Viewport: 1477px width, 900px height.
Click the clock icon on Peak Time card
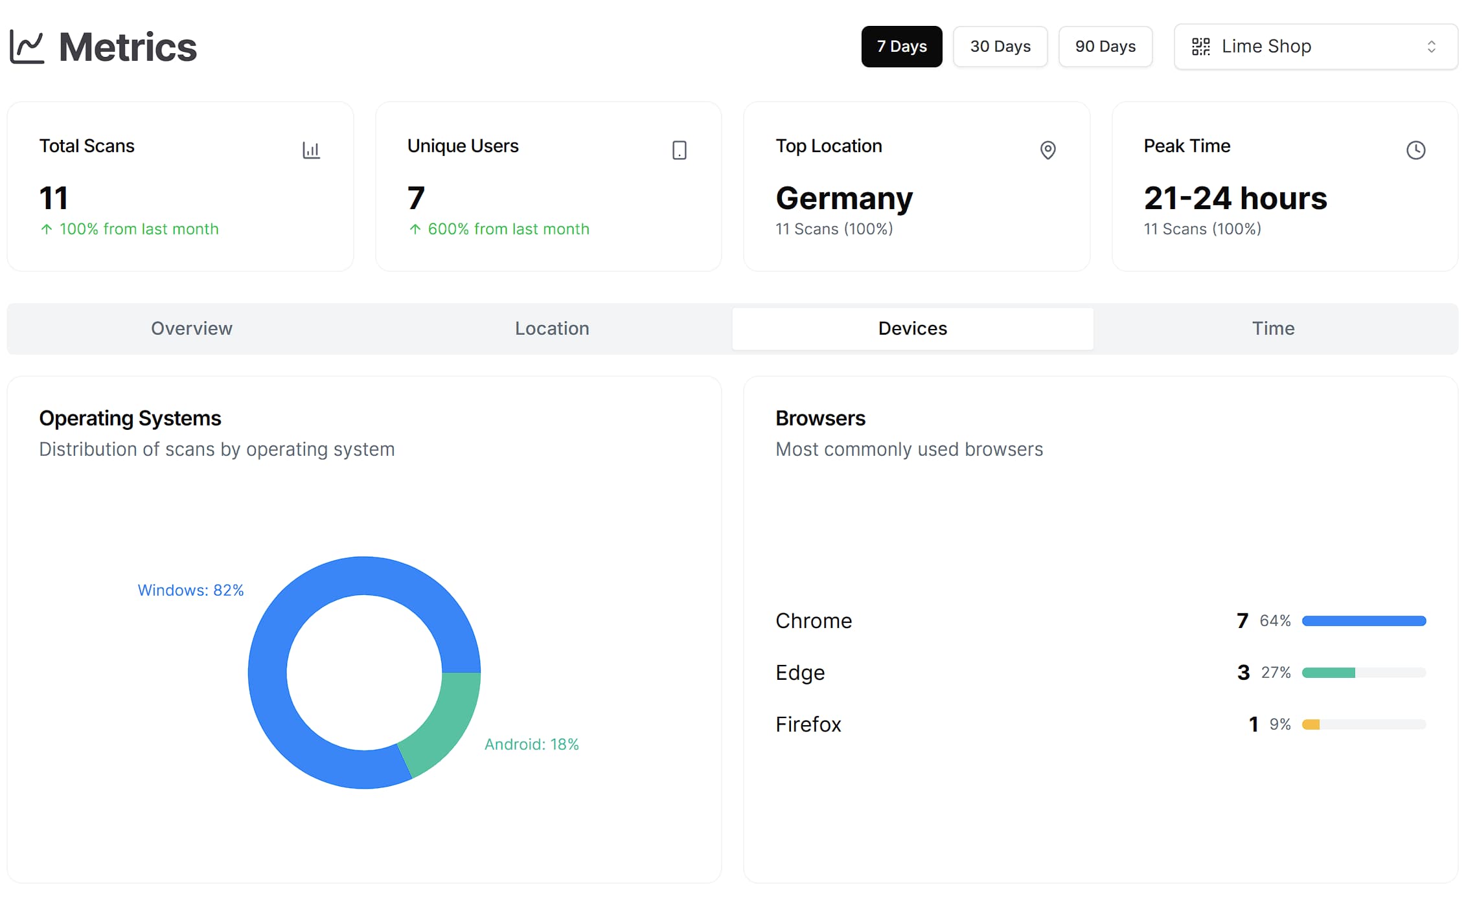coord(1416,150)
